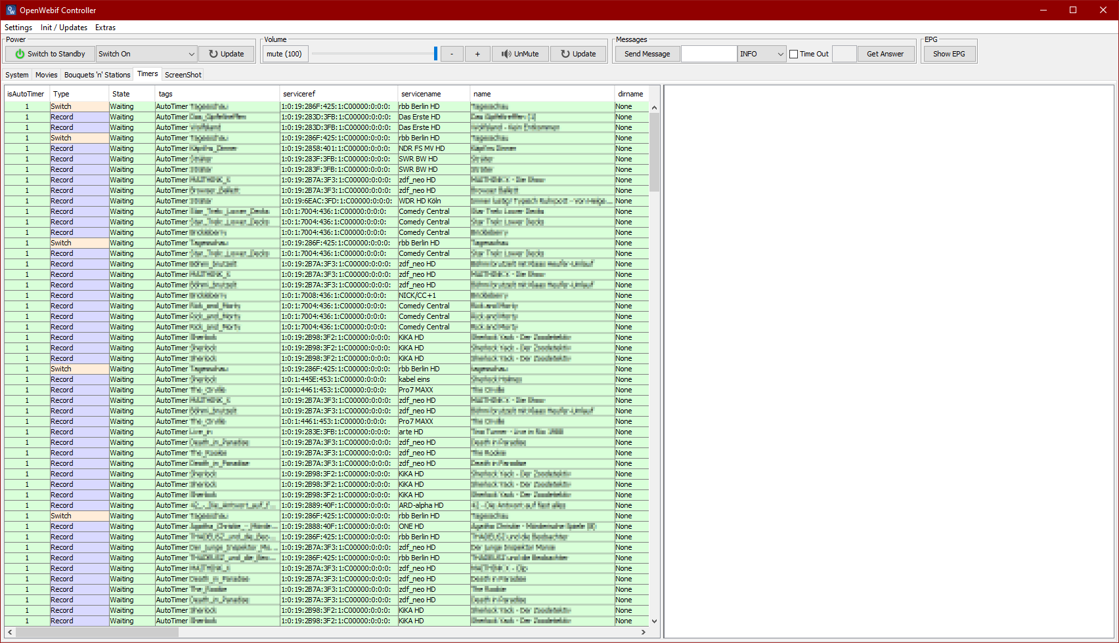Image resolution: width=1119 pixels, height=643 pixels.
Task: Sort by the isAutoTimer column header
Action: [x=26, y=94]
